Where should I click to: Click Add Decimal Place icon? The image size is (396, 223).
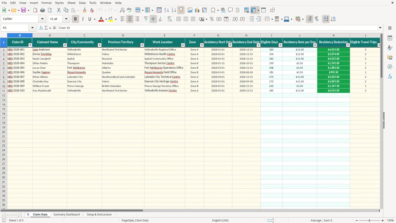click(x=235, y=19)
